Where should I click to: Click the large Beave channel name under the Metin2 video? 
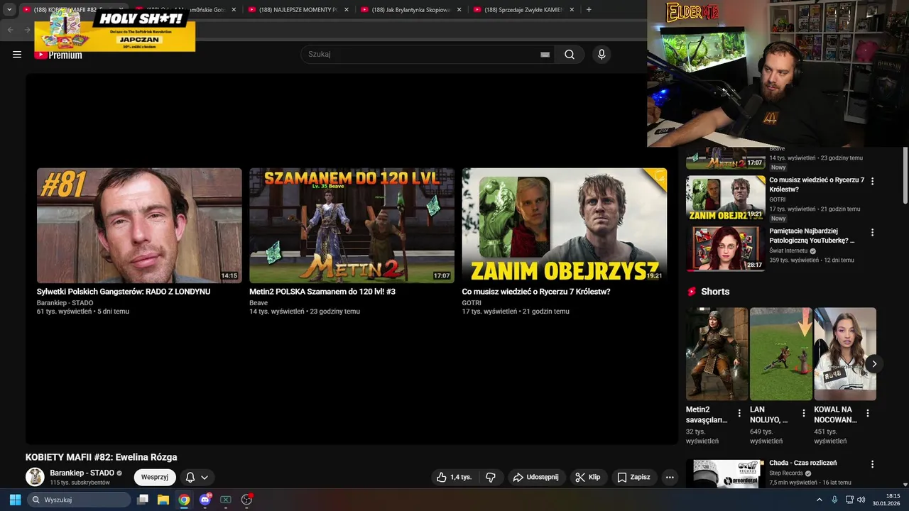pyautogui.click(x=258, y=303)
